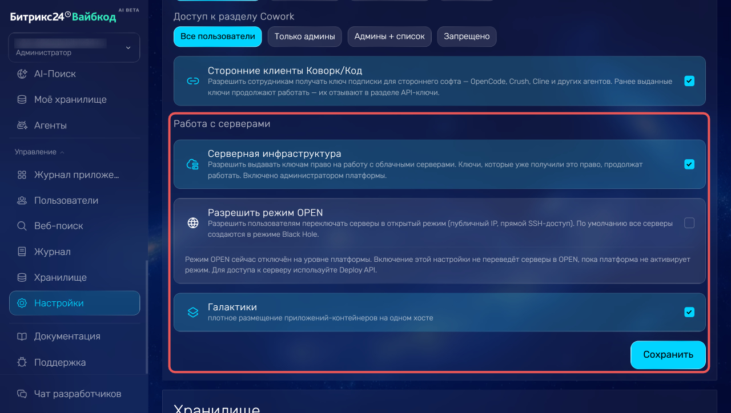Uncheck the Галактики checkbox
This screenshot has width=731, height=413.
[689, 312]
